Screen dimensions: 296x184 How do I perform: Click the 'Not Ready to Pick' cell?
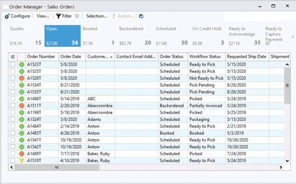click(x=207, y=78)
